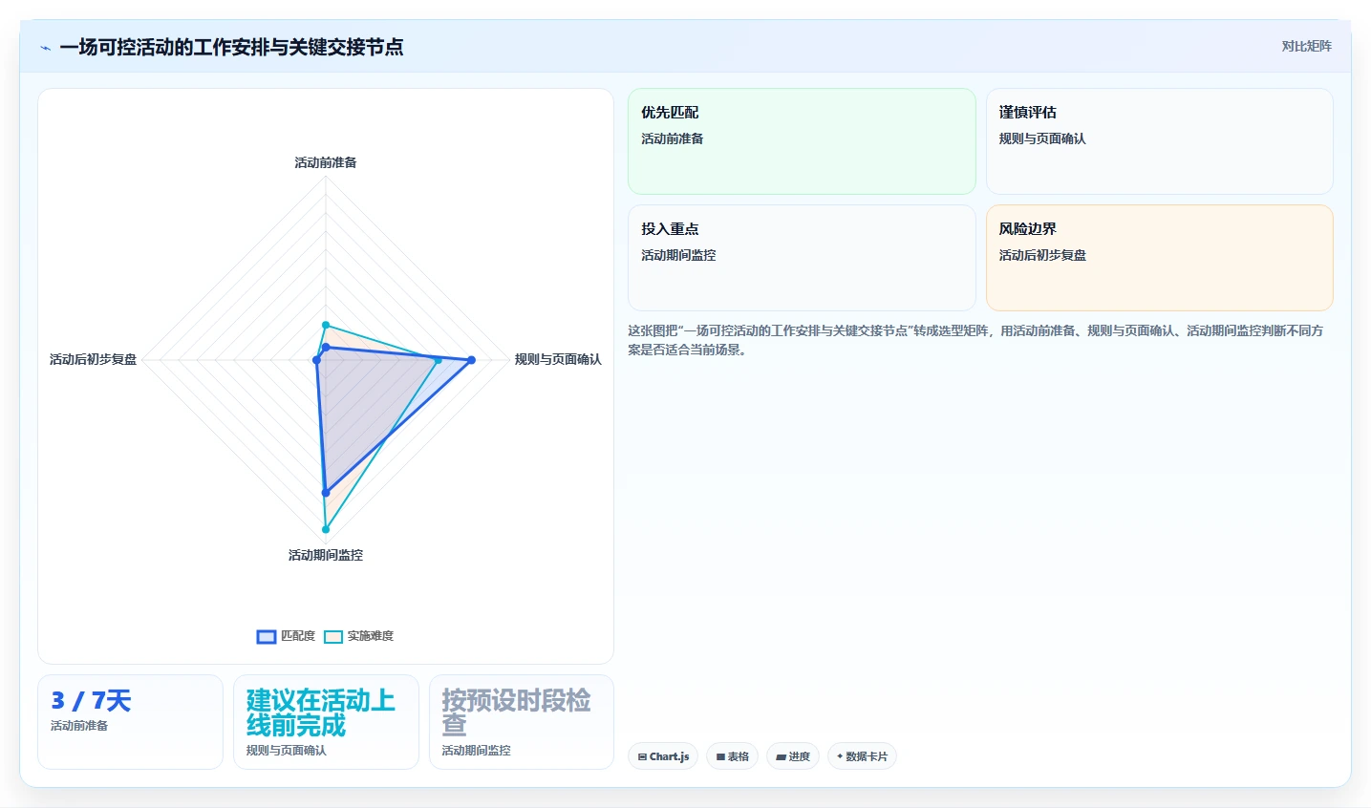Click the 活动期间监控 radar axis label
The height and width of the screenshot is (808, 1371).
pyautogui.click(x=326, y=555)
